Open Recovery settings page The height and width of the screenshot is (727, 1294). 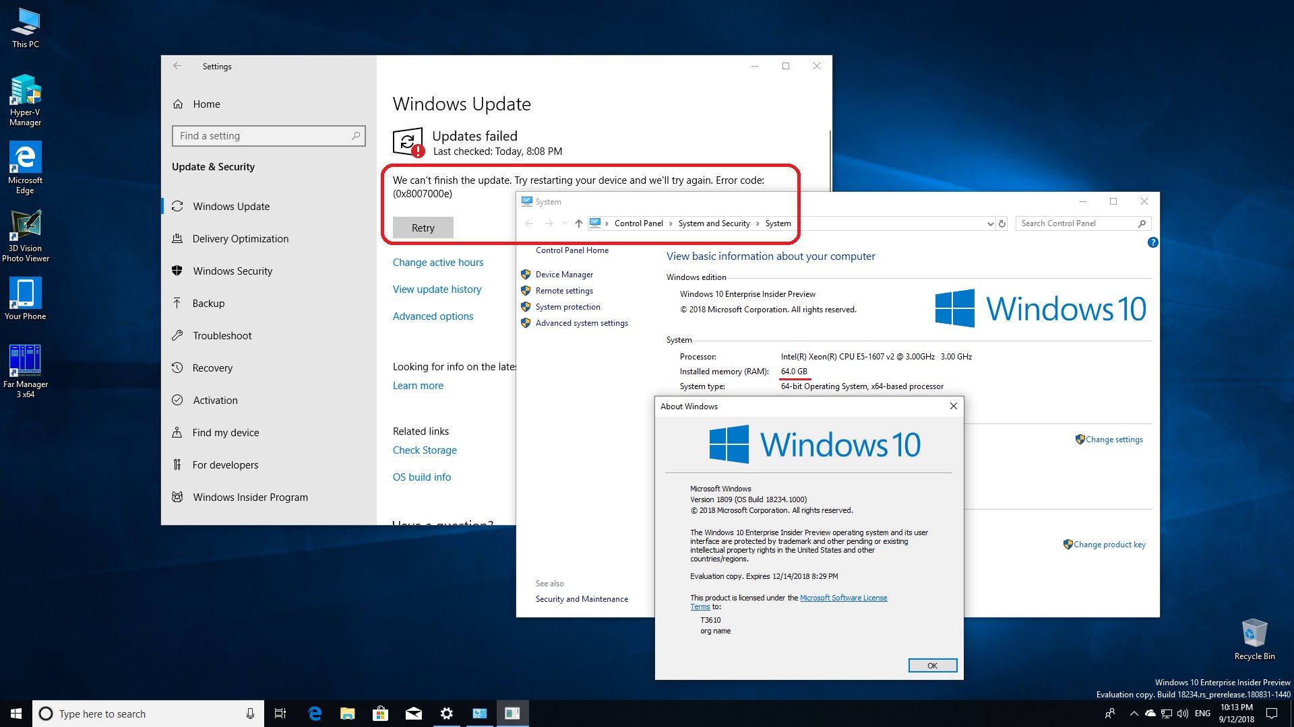point(268,368)
